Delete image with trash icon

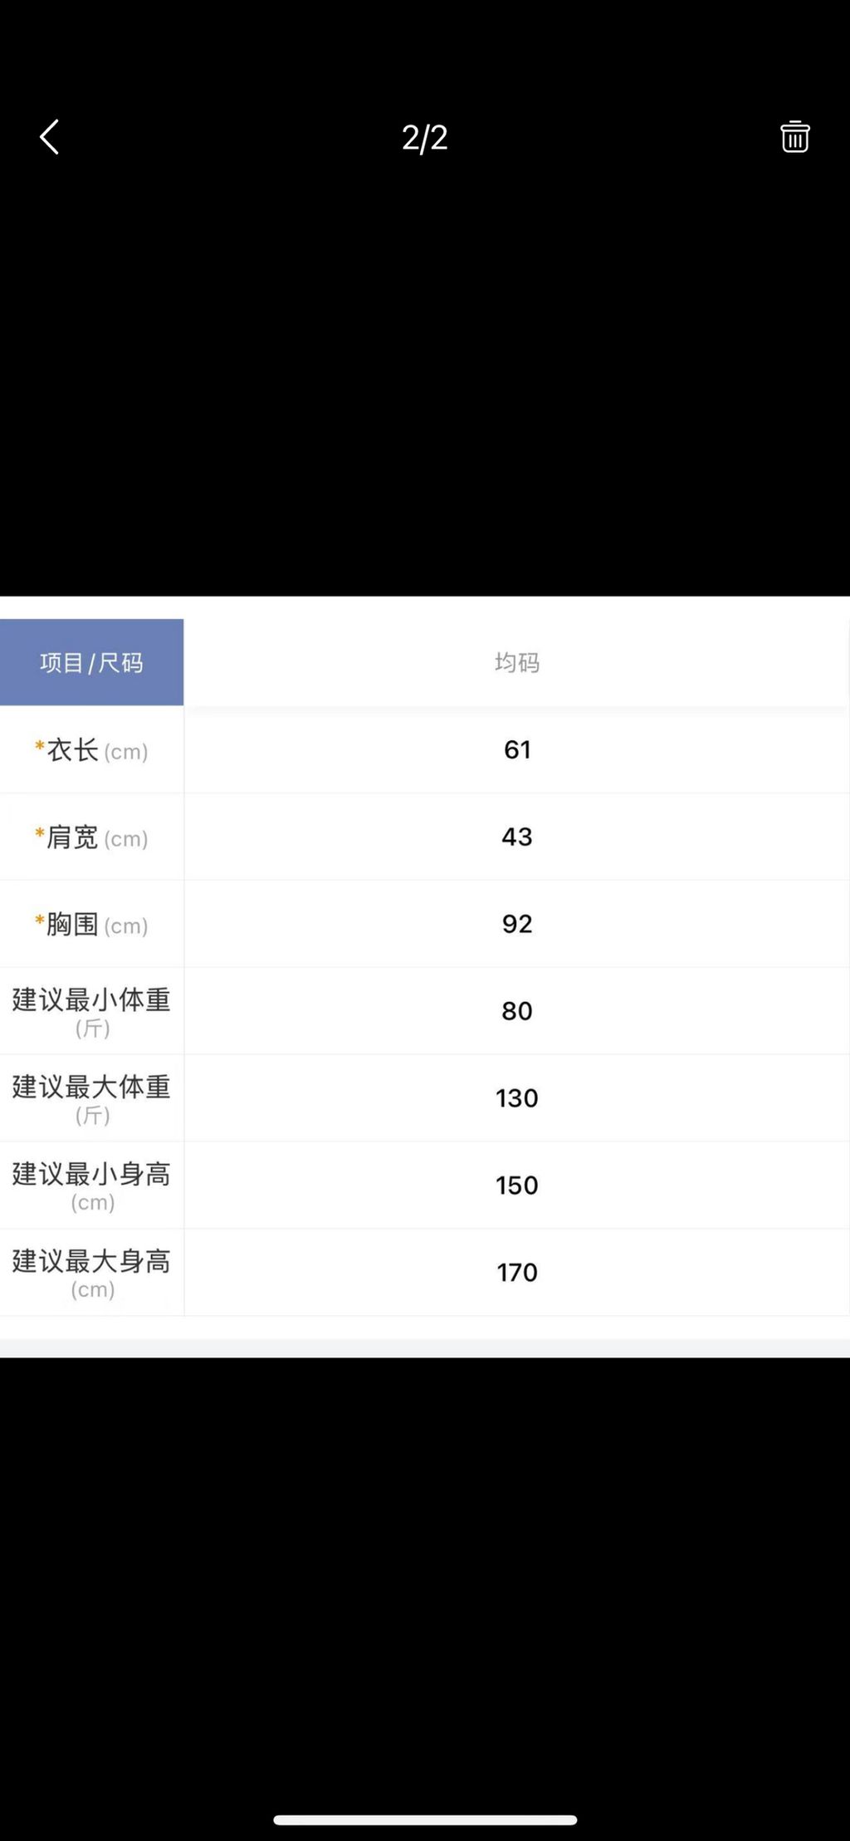pos(794,137)
